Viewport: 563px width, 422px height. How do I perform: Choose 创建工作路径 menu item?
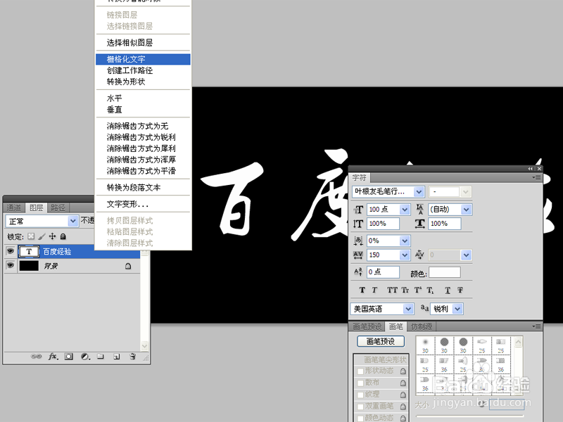pyautogui.click(x=143, y=70)
